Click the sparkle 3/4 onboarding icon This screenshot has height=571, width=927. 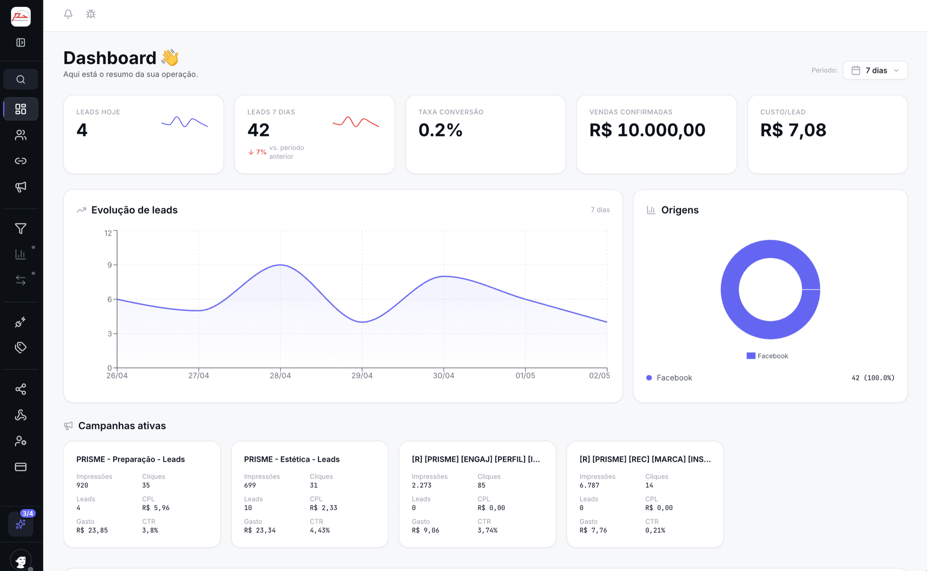tap(21, 524)
